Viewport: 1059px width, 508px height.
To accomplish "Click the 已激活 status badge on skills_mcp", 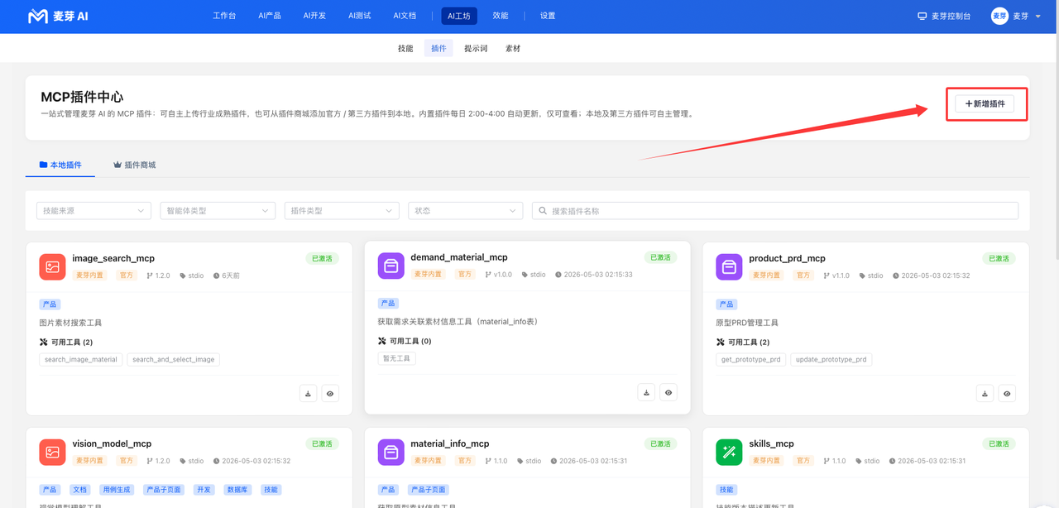I will [x=999, y=443].
